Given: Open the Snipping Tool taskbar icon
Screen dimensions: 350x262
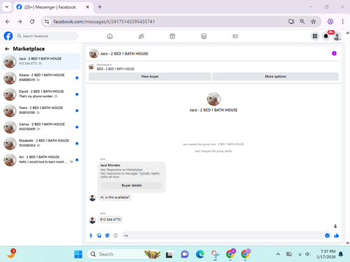Looking at the screenshot, I should (215, 254).
